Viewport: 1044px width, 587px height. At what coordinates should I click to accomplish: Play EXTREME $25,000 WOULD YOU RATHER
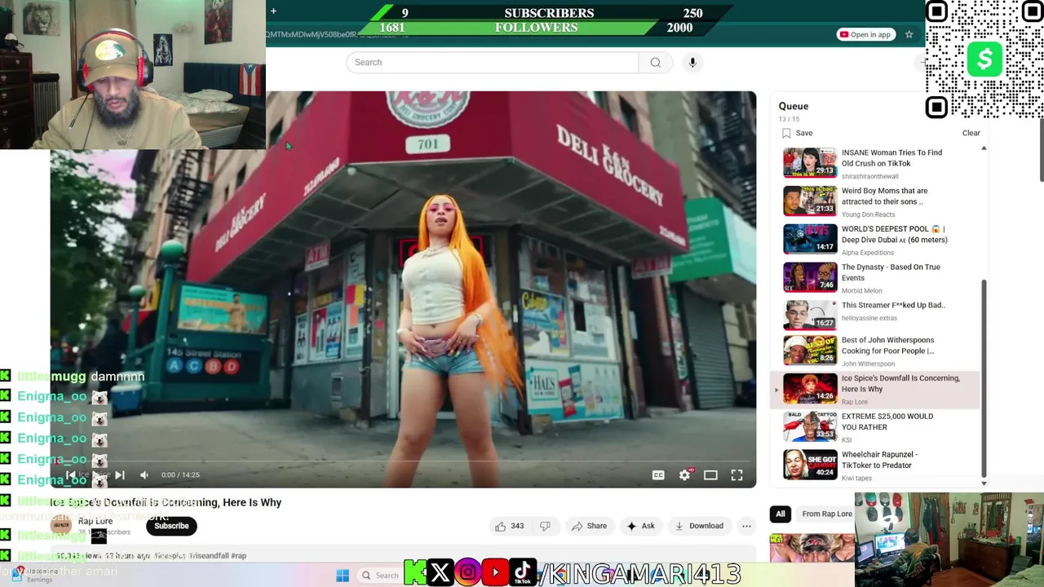(887, 421)
